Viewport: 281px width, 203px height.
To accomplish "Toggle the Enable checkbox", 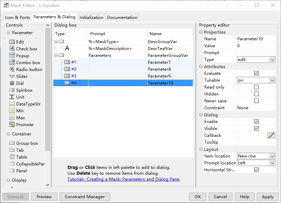I will 256,121.
